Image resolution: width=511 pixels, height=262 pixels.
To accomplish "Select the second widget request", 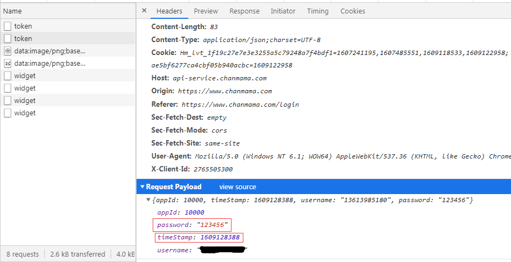I will pos(68,88).
